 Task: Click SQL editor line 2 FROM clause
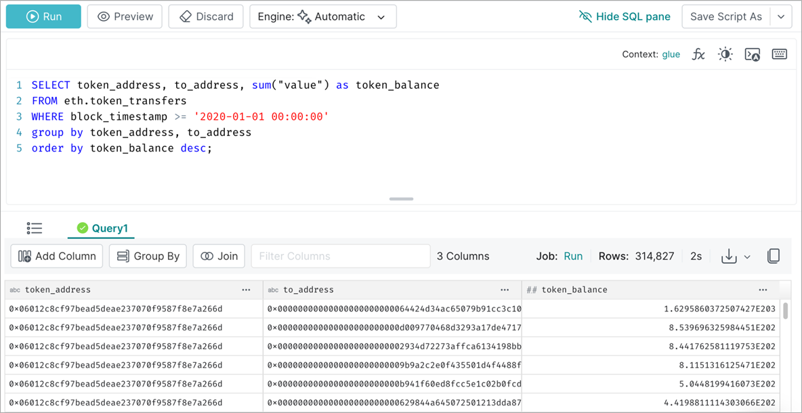[x=109, y=101]
